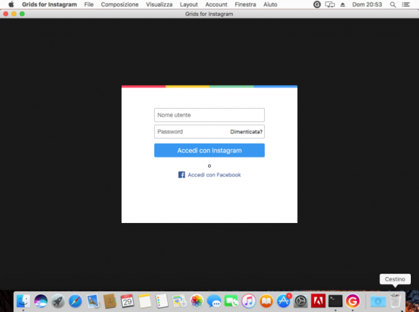Click the Accedi con Facebook link

coord(214,174)
